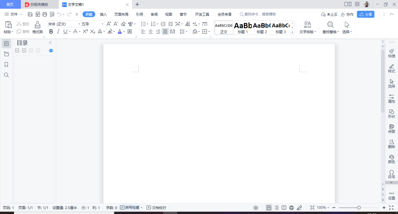Print the document using the printer icon
This screenshot has width=398, height=214.
tap(45, 14)
